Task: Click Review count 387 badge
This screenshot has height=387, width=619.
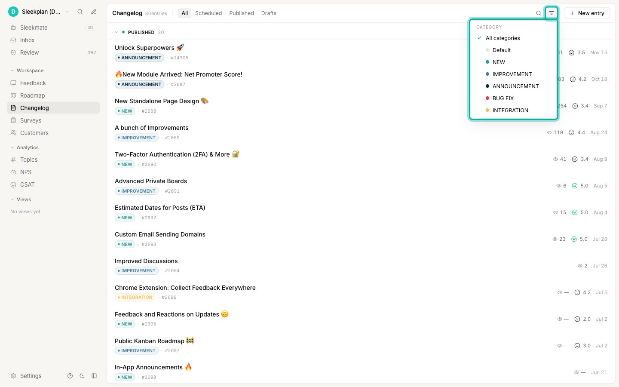Action: coord(92,52)
